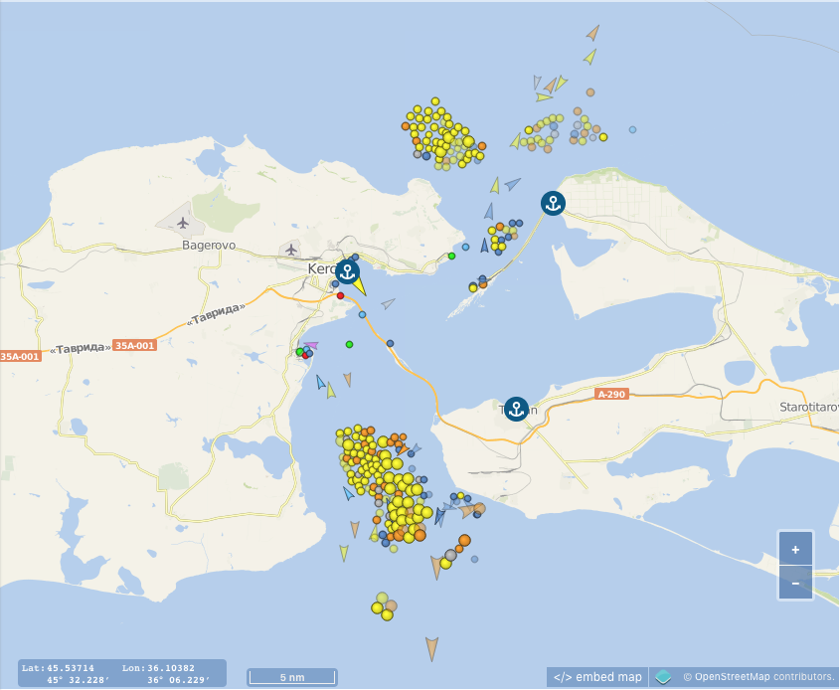
Task: Click the embed map button
Action: [600, 675]
